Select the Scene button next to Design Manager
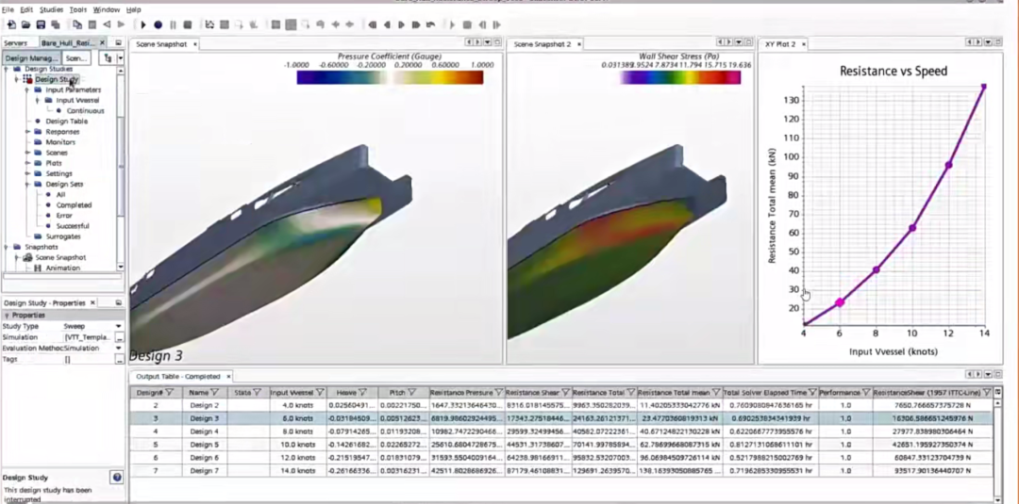 tap(76, 58)
